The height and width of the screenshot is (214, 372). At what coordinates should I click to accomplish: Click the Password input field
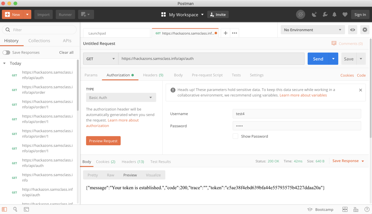point(297,126)
